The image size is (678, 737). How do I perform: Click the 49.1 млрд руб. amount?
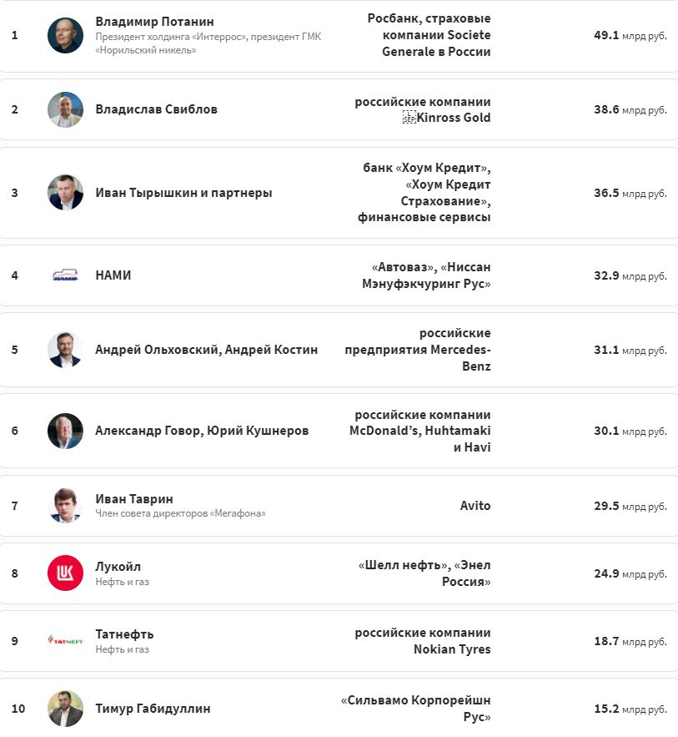point(630,36)
